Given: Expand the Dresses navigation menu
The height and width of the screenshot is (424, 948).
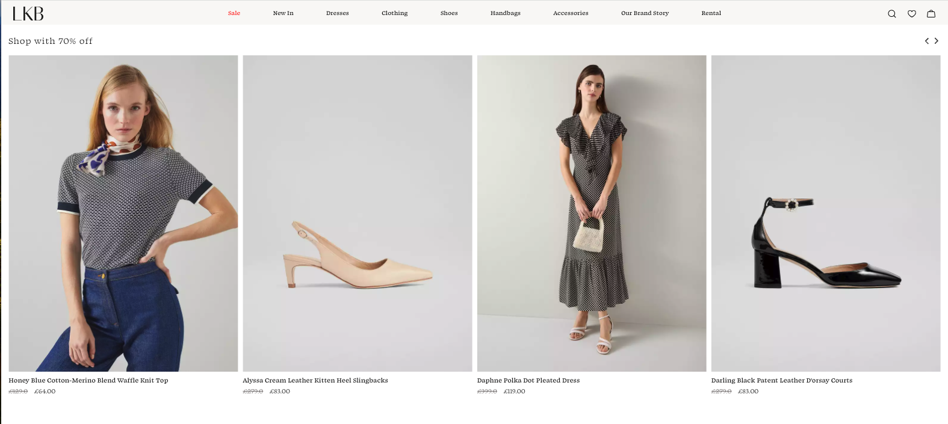Looking at the screenshot, I should point(337,13).
